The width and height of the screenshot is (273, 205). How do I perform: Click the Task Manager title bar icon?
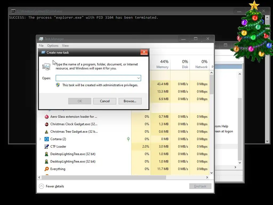(41, 39)
